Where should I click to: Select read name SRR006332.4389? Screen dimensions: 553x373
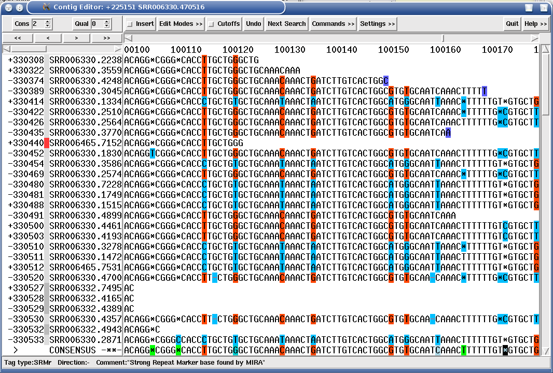coord(86,309)
